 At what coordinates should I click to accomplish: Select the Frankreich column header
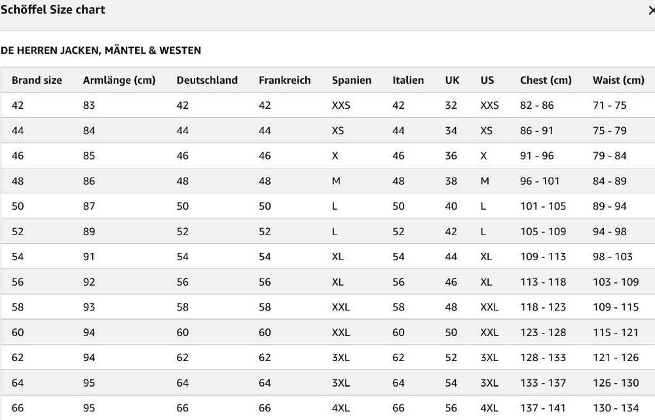pyautogui.click(x=285, y=80)
